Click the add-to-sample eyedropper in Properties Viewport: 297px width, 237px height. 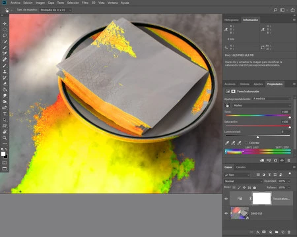pyautogui.click(x=233, y=143)
